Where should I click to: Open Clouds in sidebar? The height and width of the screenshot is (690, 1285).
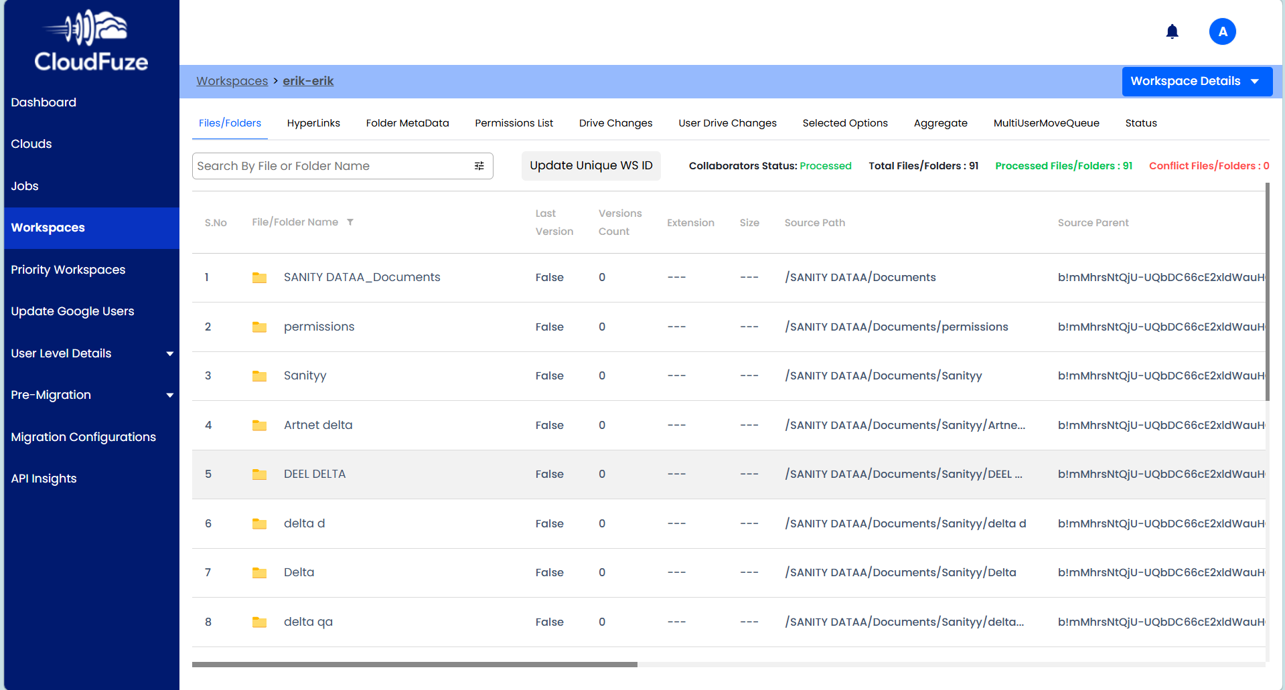(31, 144)
